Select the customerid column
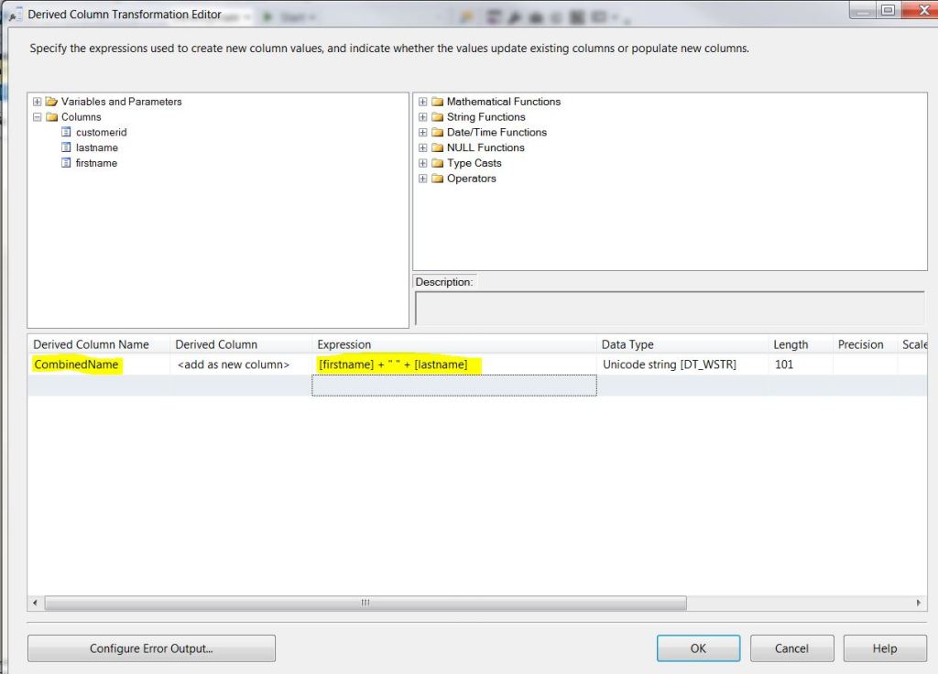Viewport: 938px width, 674px height. 101,132
